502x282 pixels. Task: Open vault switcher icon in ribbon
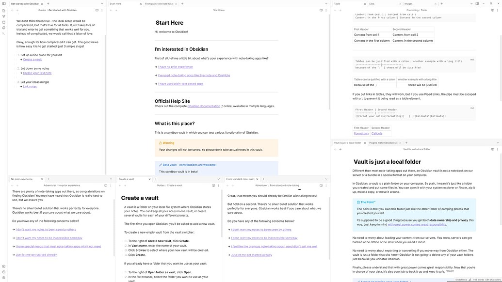point(4,266)
